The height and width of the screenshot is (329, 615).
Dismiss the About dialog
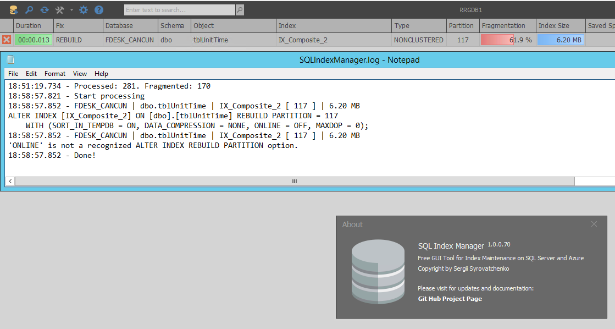(x=594, y=224)
